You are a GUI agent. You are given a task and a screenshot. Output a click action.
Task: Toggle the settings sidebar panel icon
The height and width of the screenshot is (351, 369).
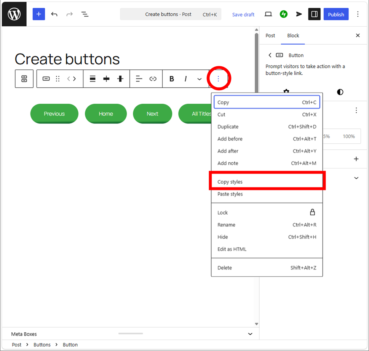(x=315, y=14)
